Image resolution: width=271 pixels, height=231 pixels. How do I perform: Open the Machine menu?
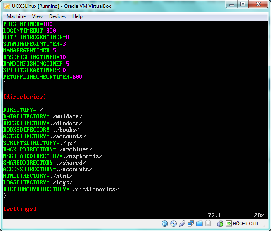(x=16, y=16)
